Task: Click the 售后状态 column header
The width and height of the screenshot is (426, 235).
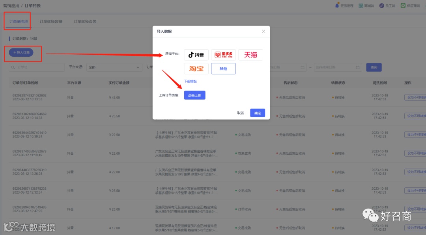Action: 290,83
